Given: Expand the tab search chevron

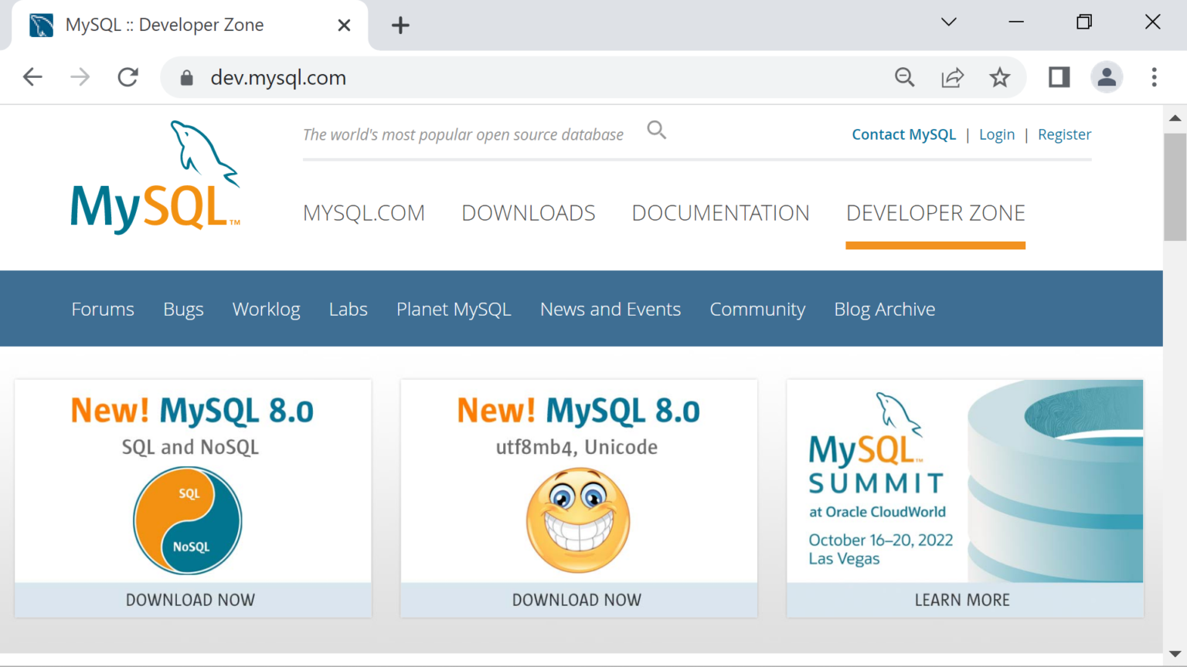Looking at the screenshot, I should [x=949, y=22].
